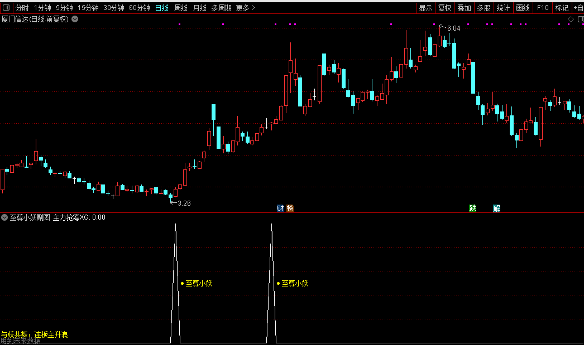Click the 财 info marker
584x345 pixels.
click(x=280, y=208)
